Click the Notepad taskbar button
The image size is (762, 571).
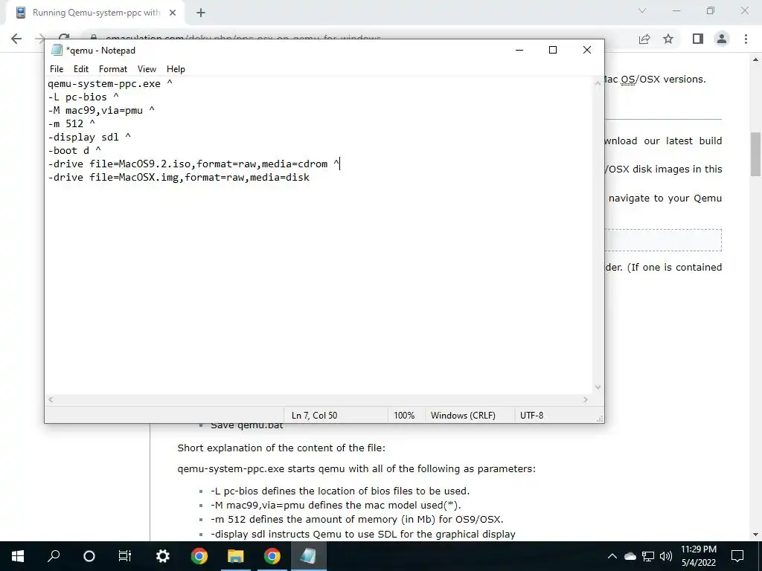pos(308,556)
